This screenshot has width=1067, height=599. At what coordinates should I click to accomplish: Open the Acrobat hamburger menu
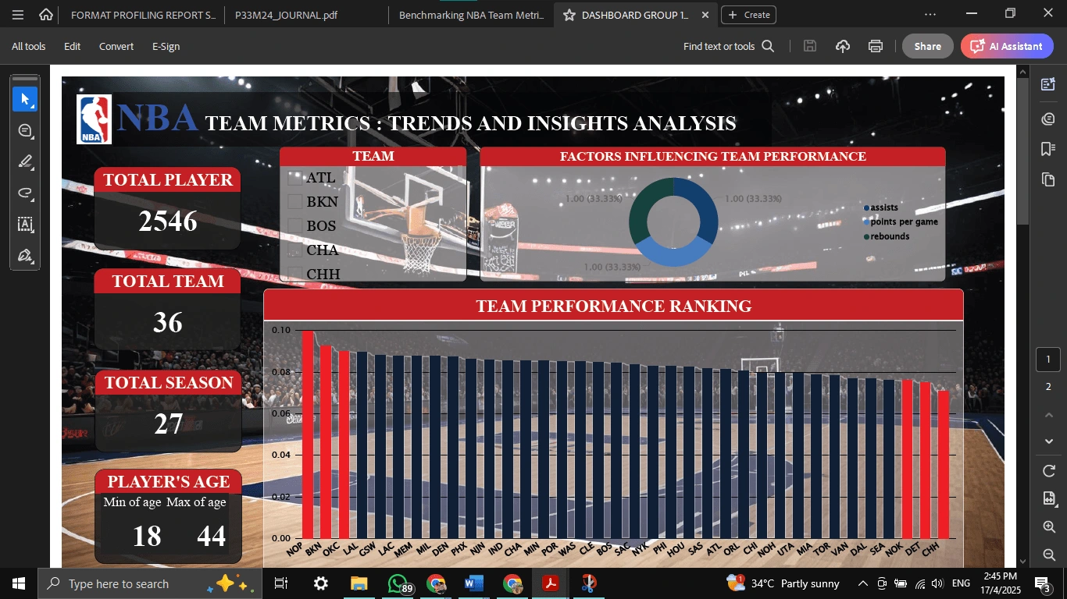click(x=18, y=15)
